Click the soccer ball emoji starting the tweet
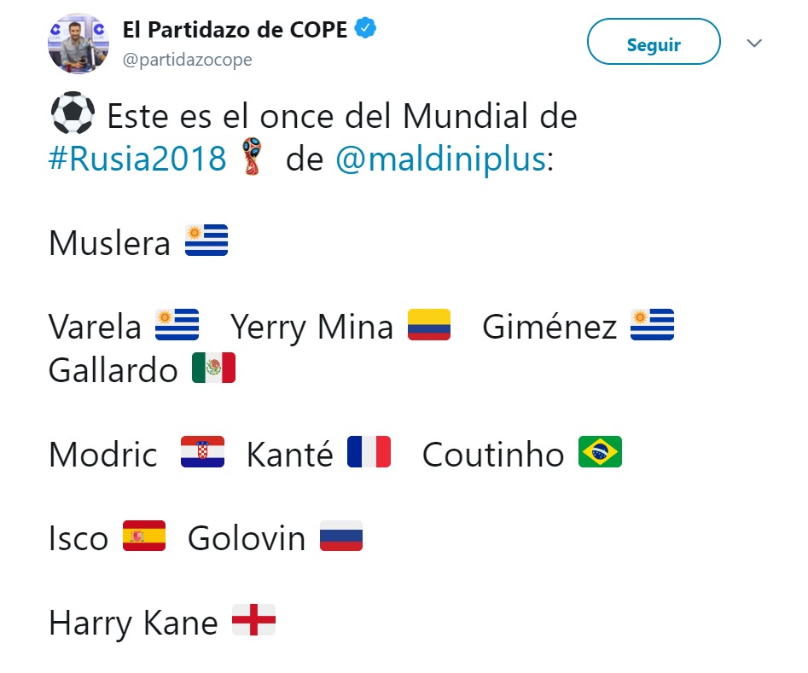 coord(73,113)
